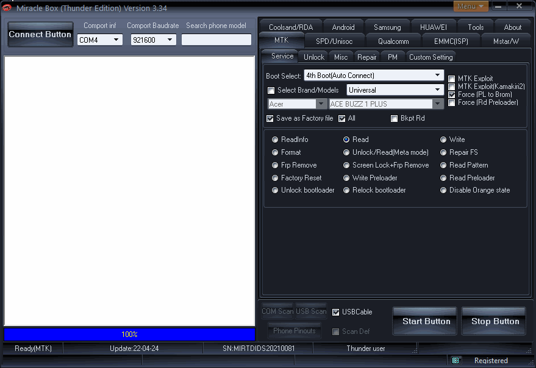
Task: Select the Write radio option
Action: pyautogui.click(x=443, y=140)
